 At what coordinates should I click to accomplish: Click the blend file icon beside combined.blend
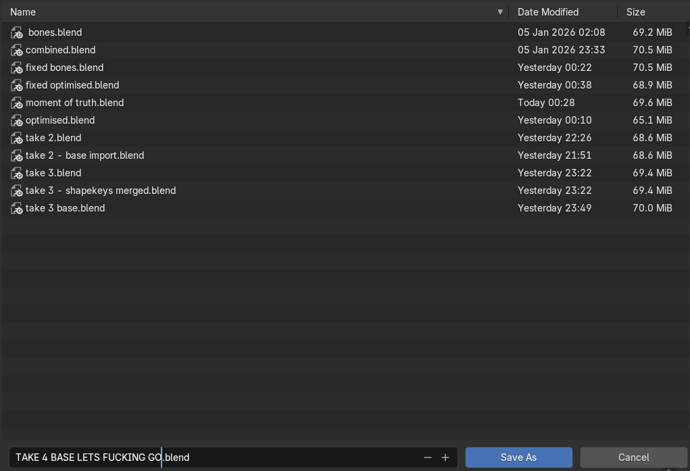click(x=17, y=50)
